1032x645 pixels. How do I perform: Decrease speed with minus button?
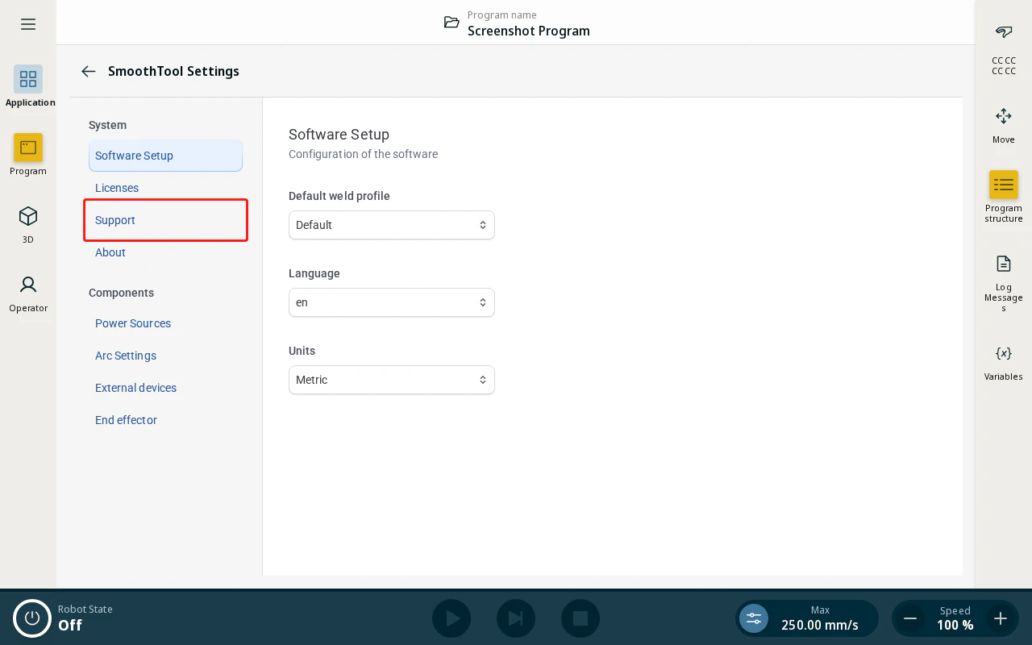910,618
